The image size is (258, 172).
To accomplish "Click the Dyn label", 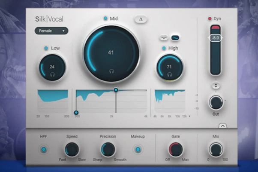I will pyautogui.click(x=217, y=18).
